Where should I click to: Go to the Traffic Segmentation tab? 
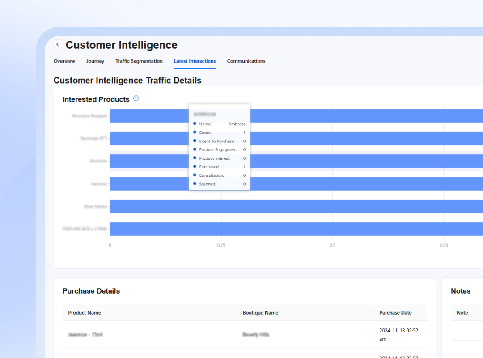point(139,61)
